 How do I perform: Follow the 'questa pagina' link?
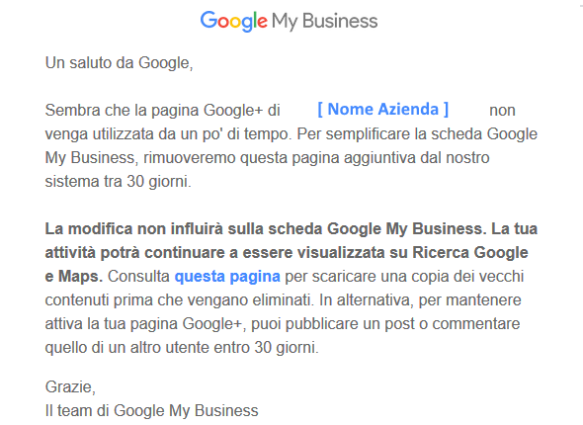click(x=227, y=277)
